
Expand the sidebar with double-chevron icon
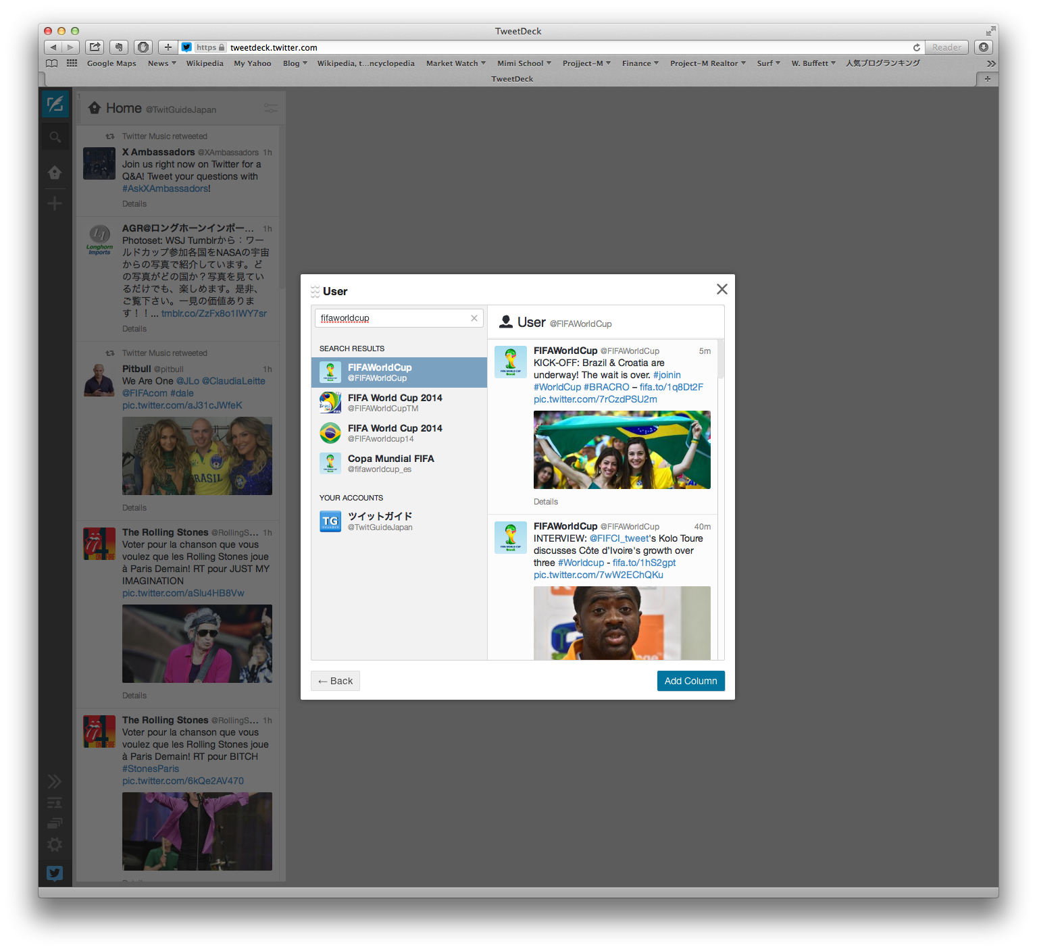55,781
